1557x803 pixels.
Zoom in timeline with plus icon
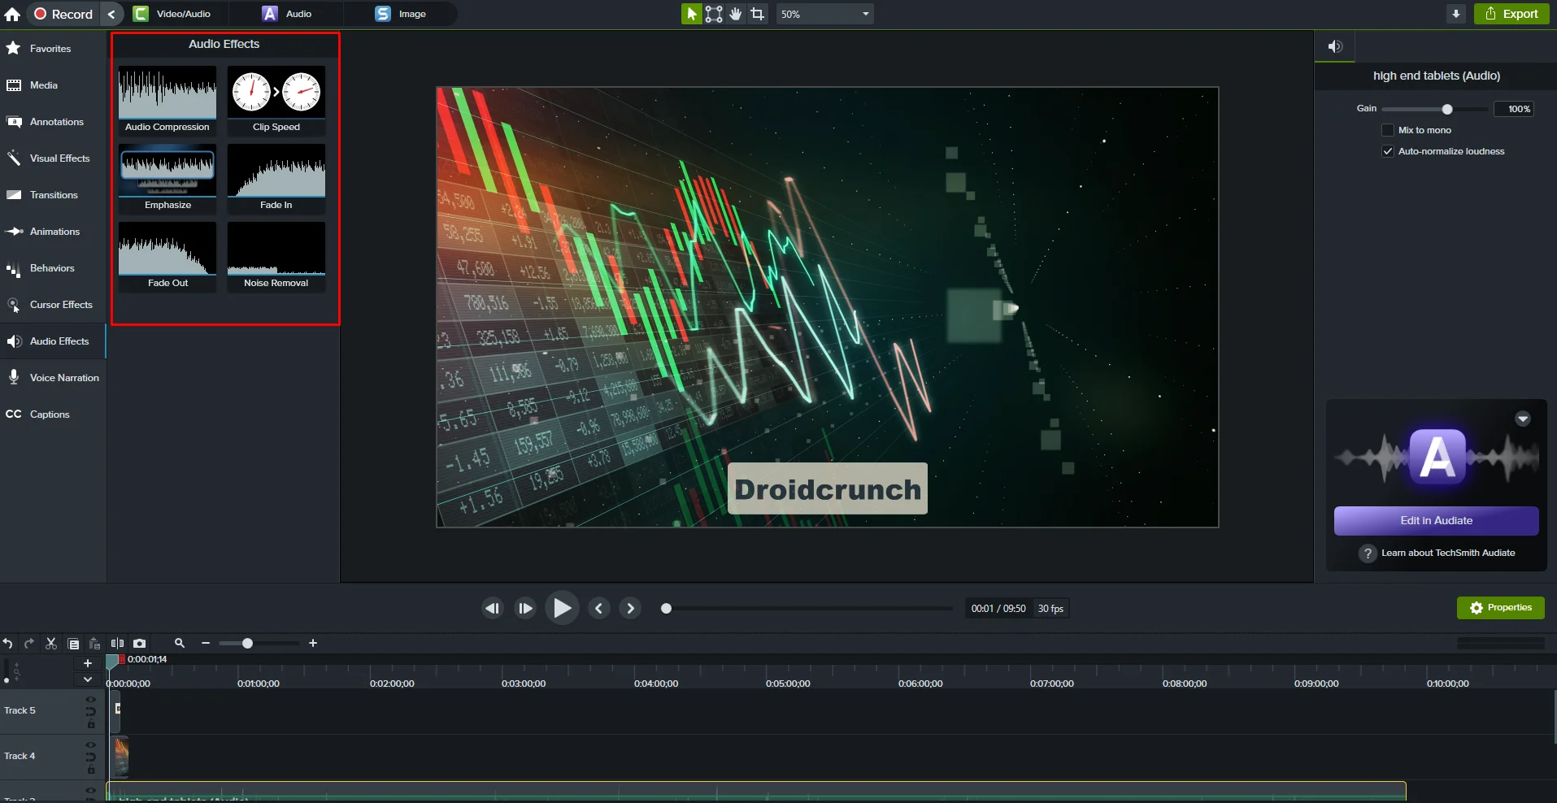pyautogui.click(x=313, y=644)
